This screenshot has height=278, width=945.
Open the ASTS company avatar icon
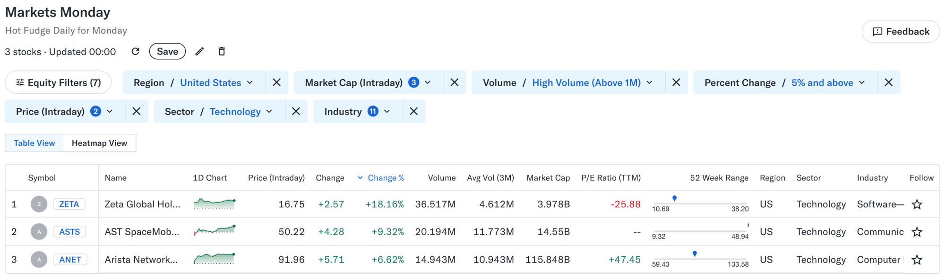click(x=39, y=232)
